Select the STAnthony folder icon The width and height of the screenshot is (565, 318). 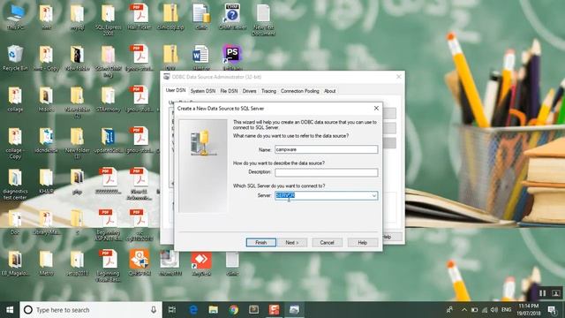point(108,99)
